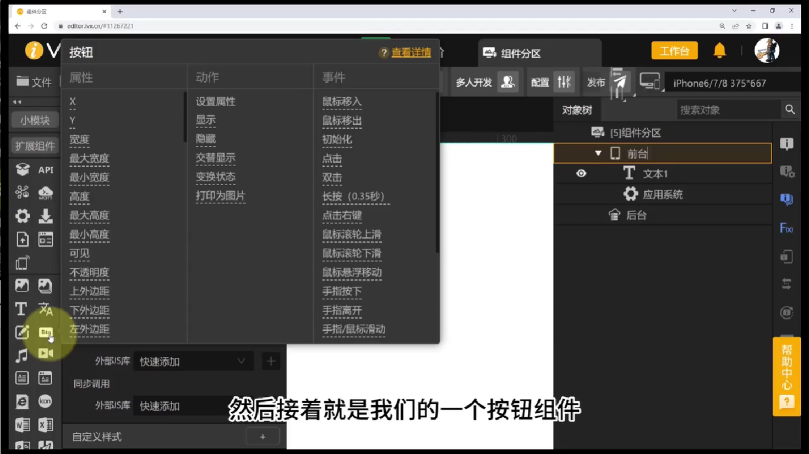The height and width of the screenshot is (454, 809).
Task: Select the [5]组件分区 root node
Action: click(x=636, y=132)
